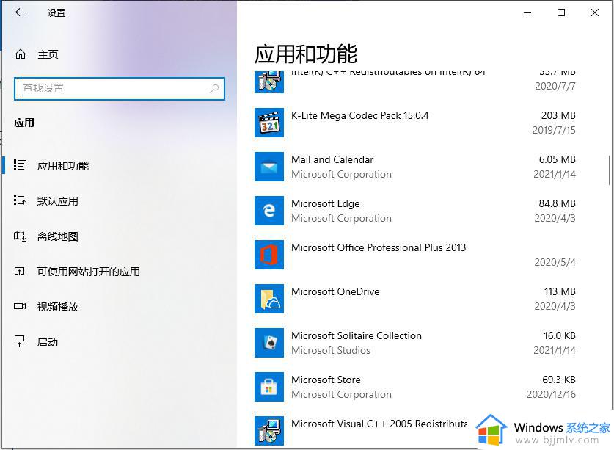
Task: Open 可使用网站打开的应用 page
Action: [x=89, y=272]
